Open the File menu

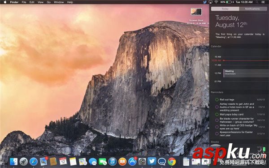[24, 2]
